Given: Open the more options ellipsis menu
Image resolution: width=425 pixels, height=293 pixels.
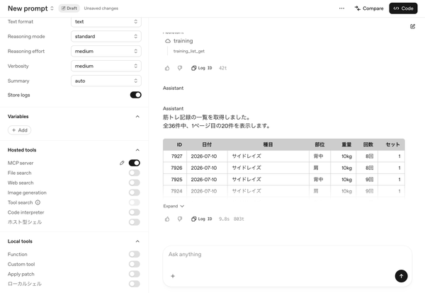Looking at the screenshot, I should tap(341, 8).
